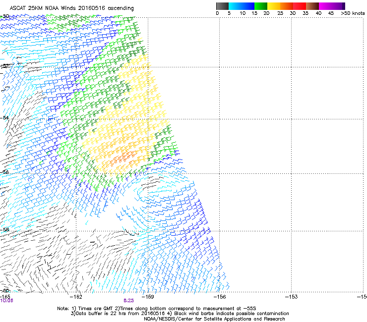Click the red 30-35 knots legend swatch
The width and height of the screenshot is (367, 322).
(x=300, y=6)
